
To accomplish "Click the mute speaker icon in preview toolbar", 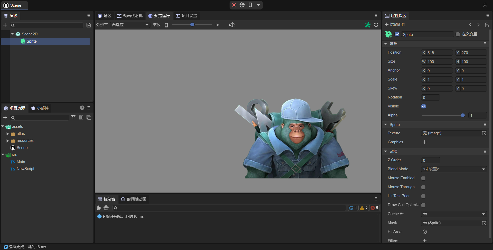I will 232,25.
